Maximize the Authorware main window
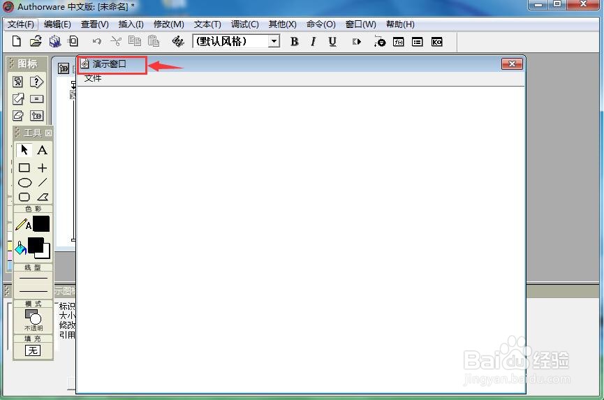The width and height of the screenshot is (604, 400). pos(557,4)
